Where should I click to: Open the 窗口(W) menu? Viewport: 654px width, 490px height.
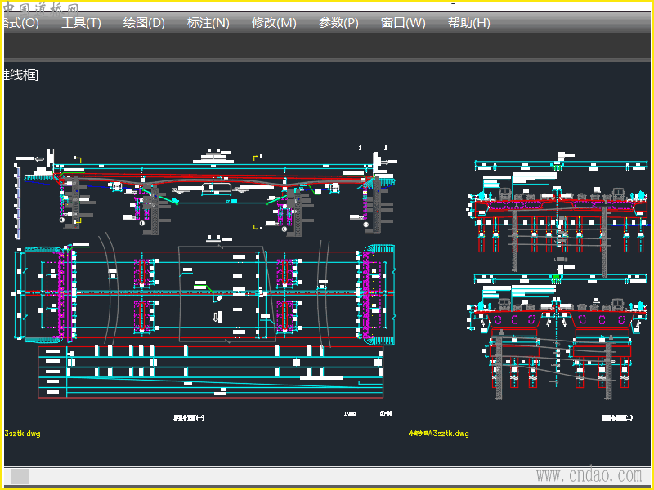[x=403, y=23]
